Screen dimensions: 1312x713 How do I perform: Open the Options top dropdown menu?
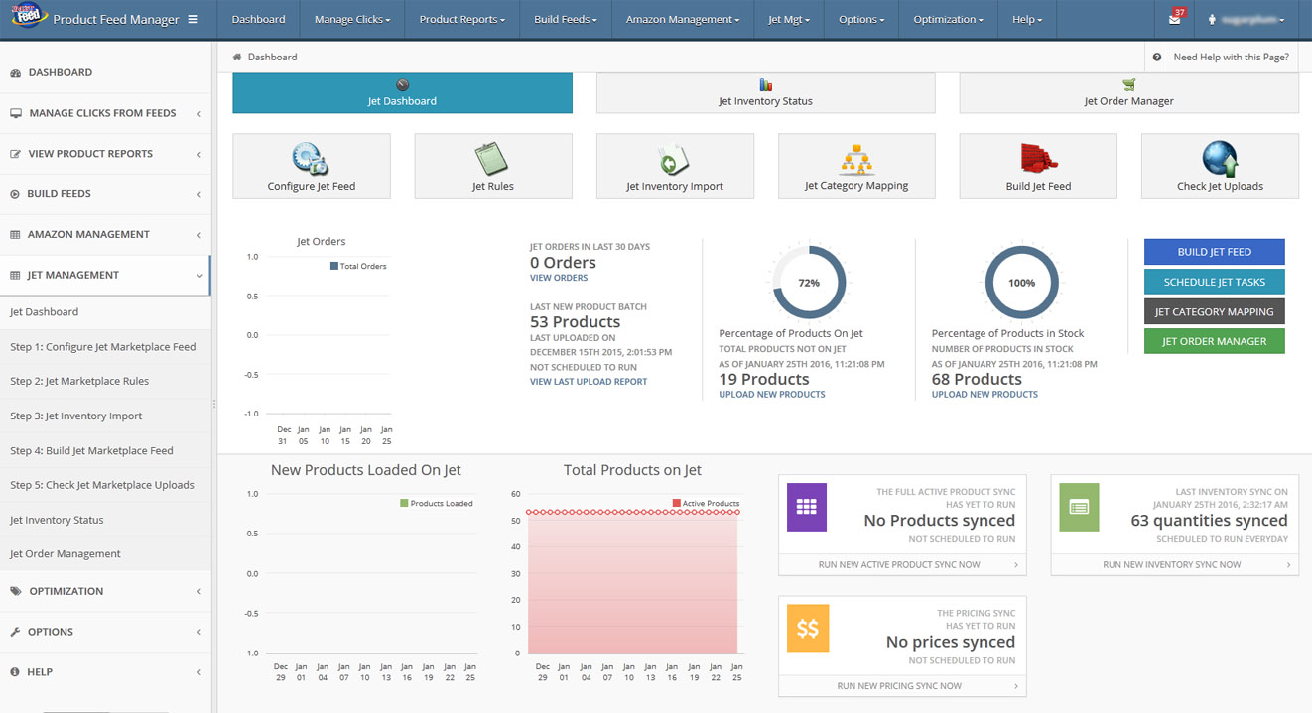pyautogui.click(x=861, y=19)
